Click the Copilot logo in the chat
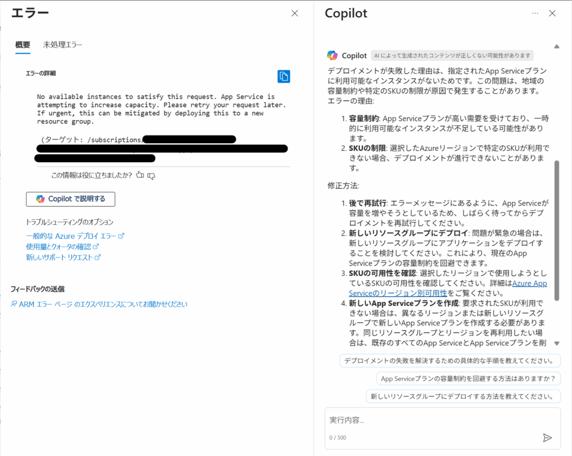The height and width of the screenshot is (456, 572). pyautogui.click(x=332, y=55)
